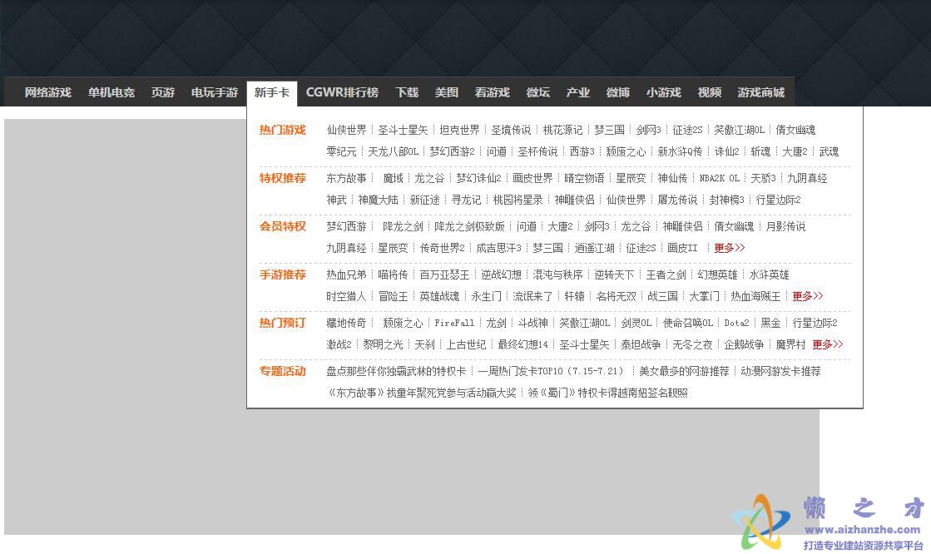Show more in the 会员特权 section
The image size is (931, 554).
[729, 248]
